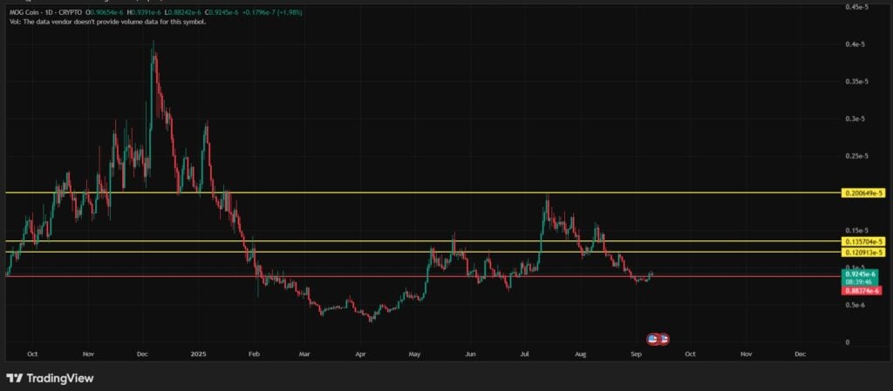Click the 0 price scale label
The width and height of the screenshot is (893, 391).
pyautogui.click(x=847, y=342)
